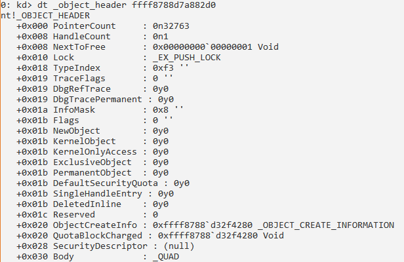
Task: Click the ObjectCreateInfo address 0xffff8788`d32f4280
Action: (203, 225)
